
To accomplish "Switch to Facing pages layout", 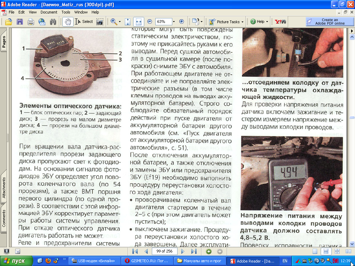I will point(348,251).
